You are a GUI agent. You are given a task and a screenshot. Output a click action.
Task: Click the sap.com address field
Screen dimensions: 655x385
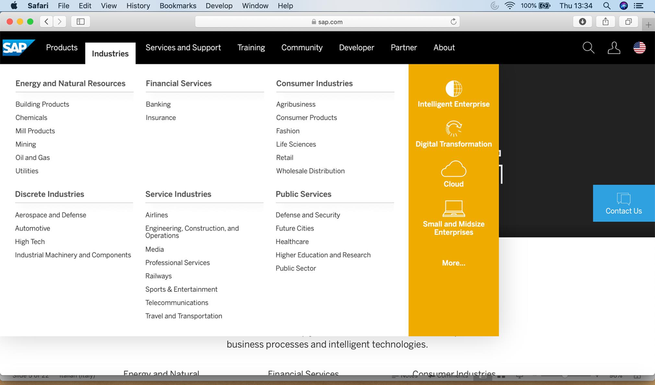pos(327,21)
